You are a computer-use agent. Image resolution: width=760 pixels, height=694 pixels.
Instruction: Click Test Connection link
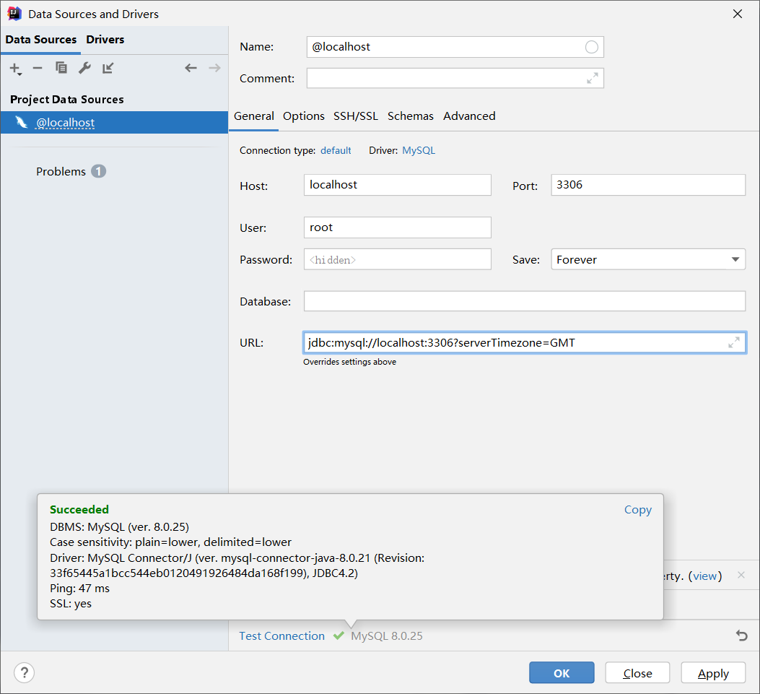pyautogui.click(x=281, y=636)
